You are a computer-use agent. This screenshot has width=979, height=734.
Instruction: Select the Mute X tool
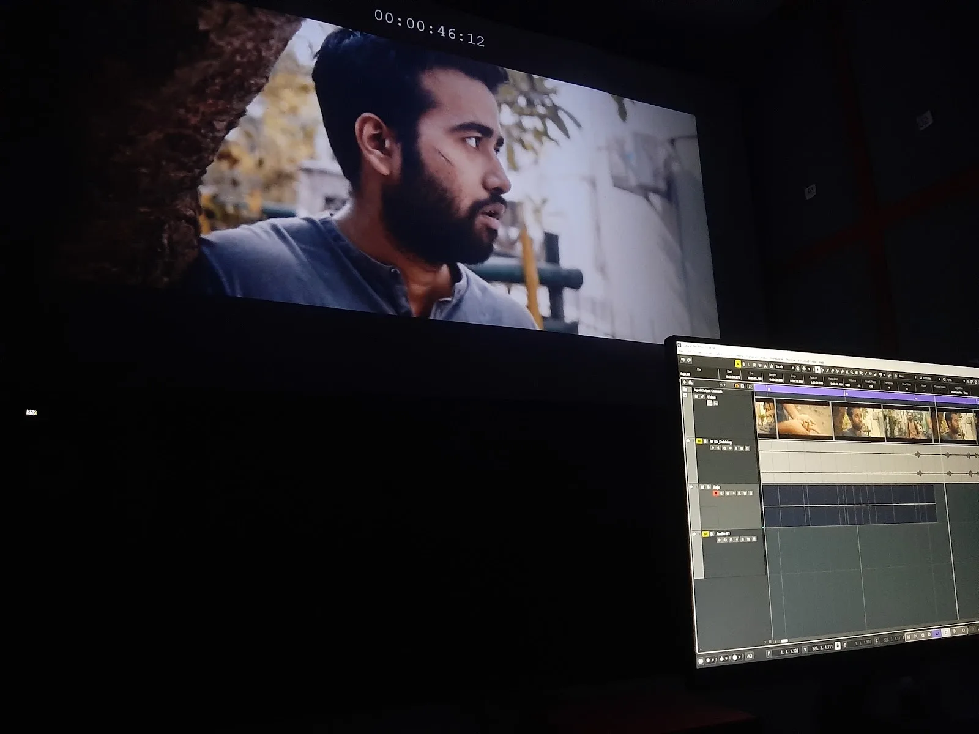[847, 372]
